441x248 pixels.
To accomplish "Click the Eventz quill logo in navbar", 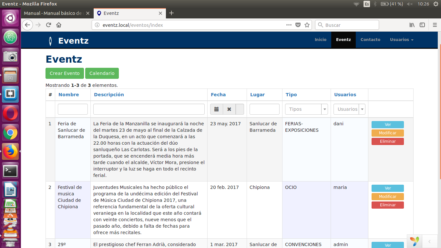I will coord(50,41).
